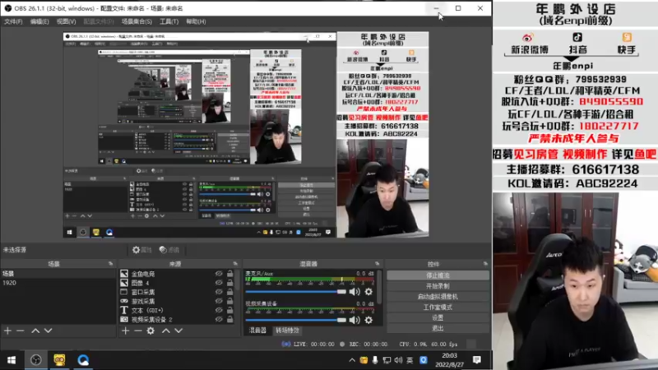Enable 工作室模式 studio mode

click(x=438, y=307)
